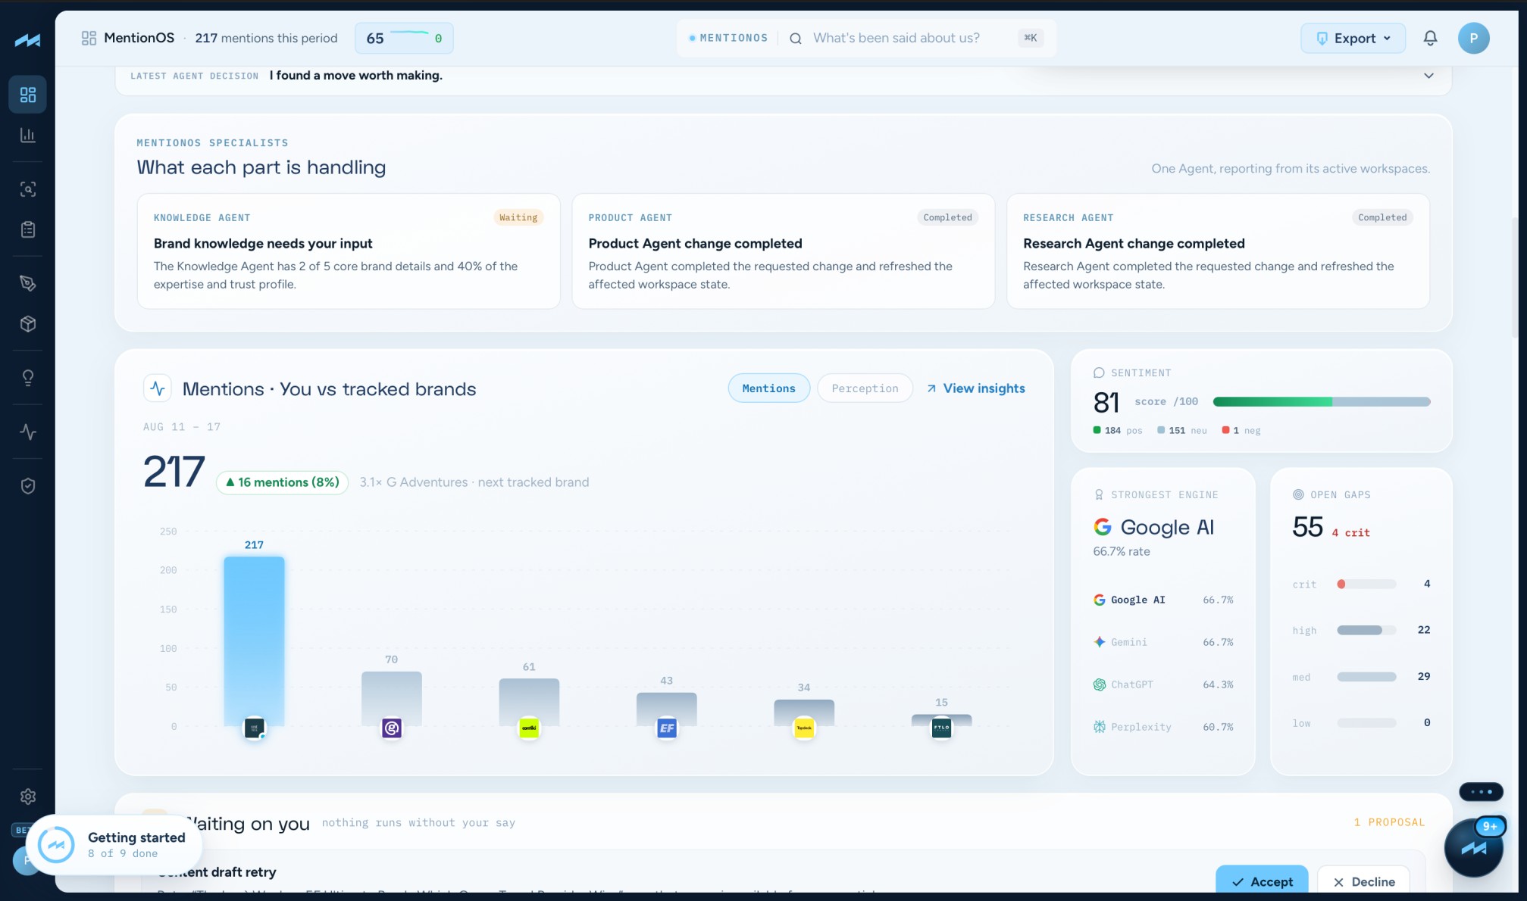1527x901 pixels.
Task: Click the purple brand logo under 70 bar
Action: coord(392,728)
